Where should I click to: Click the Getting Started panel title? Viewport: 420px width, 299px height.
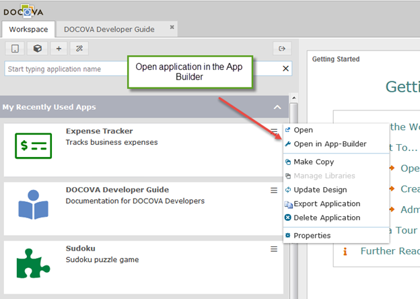click(336, 59)
